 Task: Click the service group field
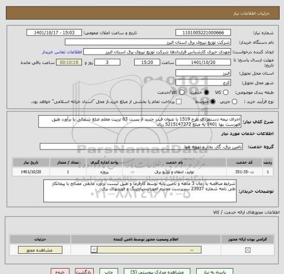tap(141, 147)
